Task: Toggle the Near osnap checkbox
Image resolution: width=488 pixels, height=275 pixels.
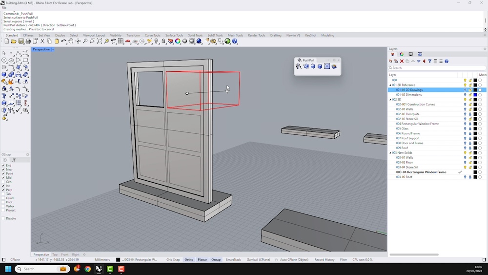Action: tap(3, 169)
